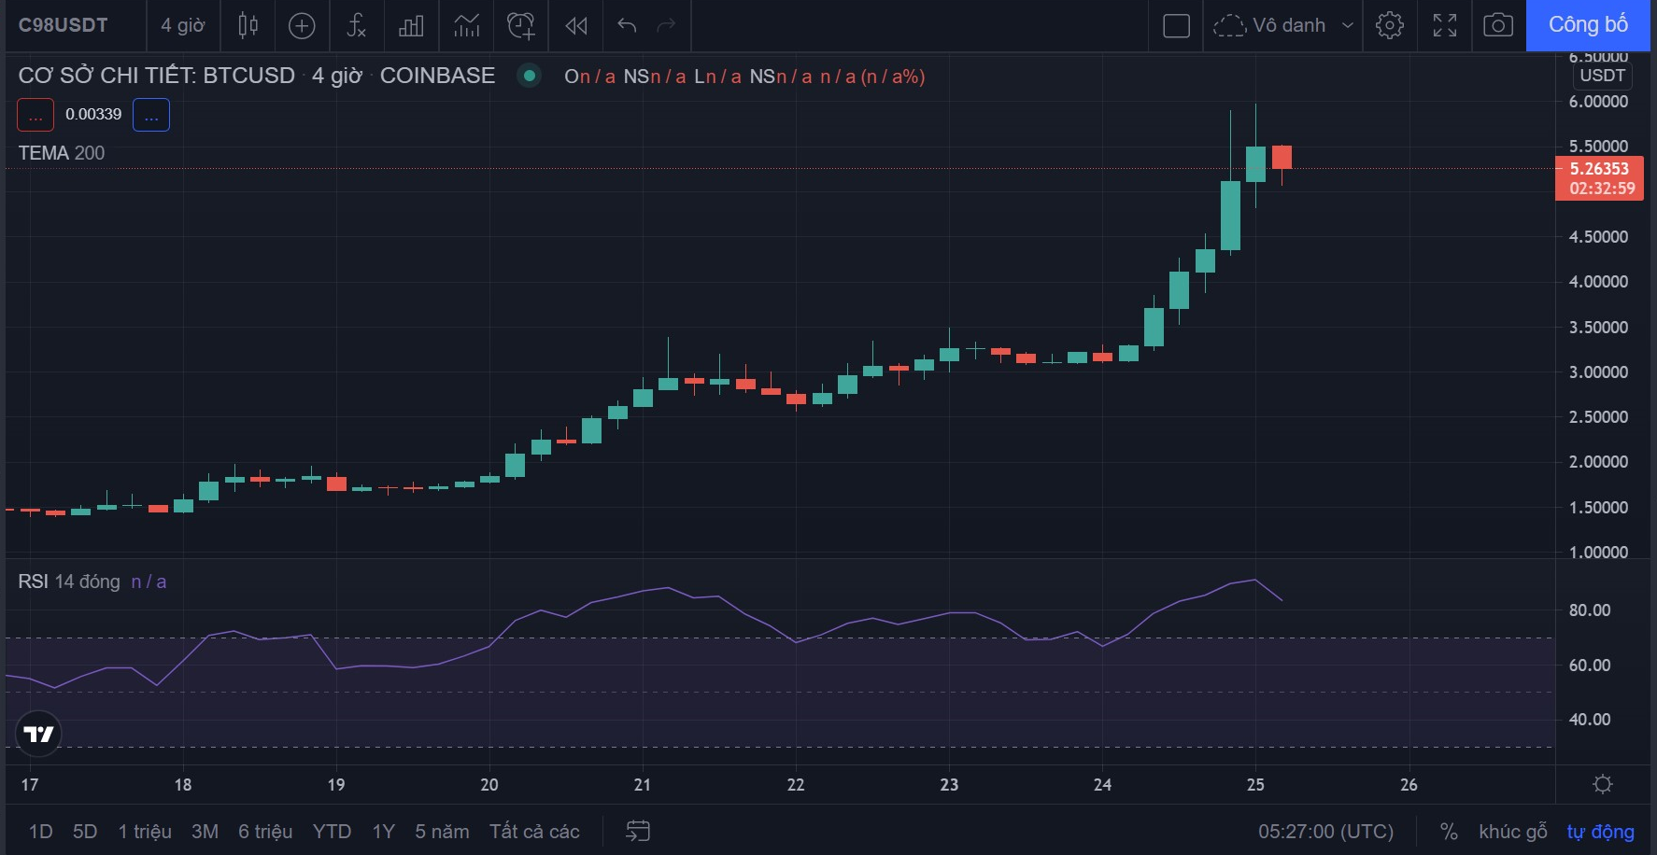Open the financials bar chart icon
Viewport: 1657px width, 855px height.
411,25
